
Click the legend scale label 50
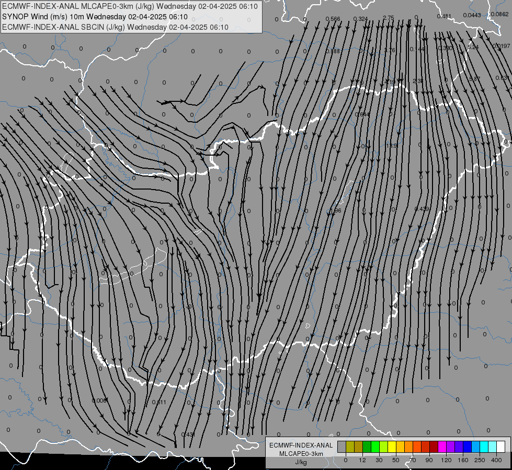point(396,460)
